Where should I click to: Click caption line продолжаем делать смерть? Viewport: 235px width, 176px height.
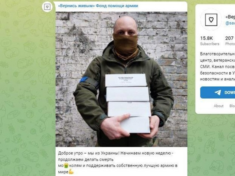(x=86, y=160)
